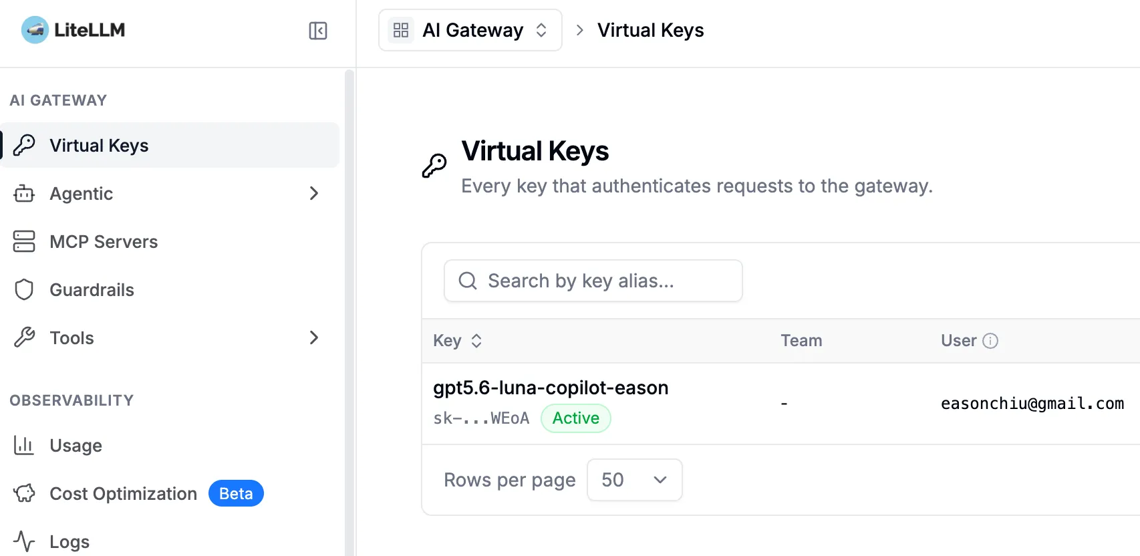This screenshot has height=556, width=1140.
Task: Expand the Agentic submenu chevron
Action: coord(314,193)
